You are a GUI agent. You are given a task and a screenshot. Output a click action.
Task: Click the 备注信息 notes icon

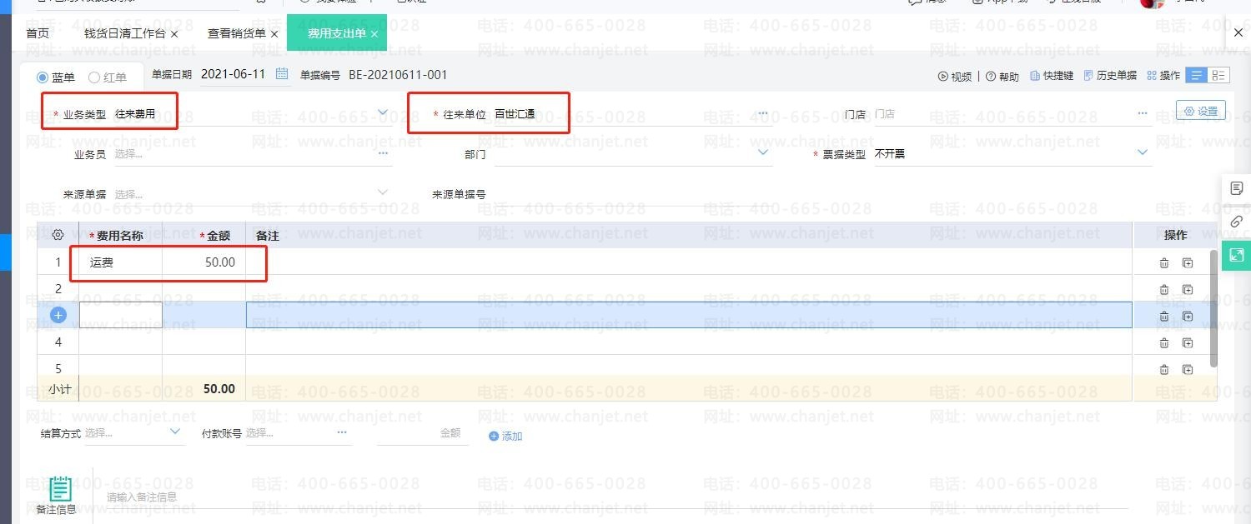(x=58, y=489)
